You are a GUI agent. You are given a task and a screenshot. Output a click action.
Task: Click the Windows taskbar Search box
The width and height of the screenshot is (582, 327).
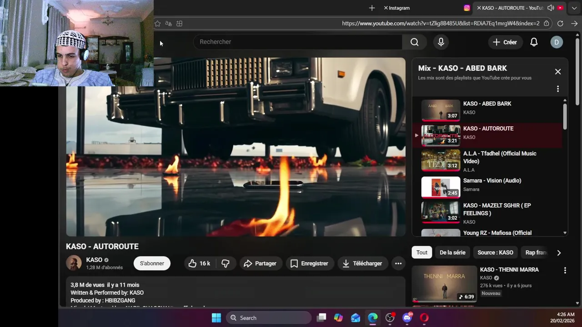pyautogui.click(x=269, y=317)
